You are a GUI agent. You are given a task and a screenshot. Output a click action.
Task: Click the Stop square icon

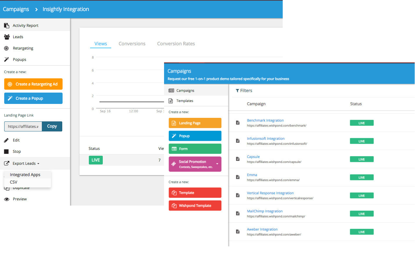[6, 152]
